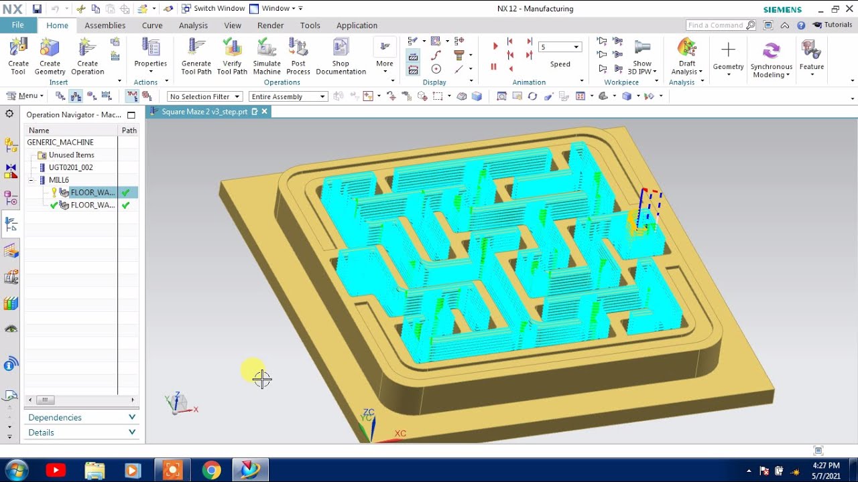Click the Find a Command search field
Viewport: 858px width, 482px height.
(721, 25)
